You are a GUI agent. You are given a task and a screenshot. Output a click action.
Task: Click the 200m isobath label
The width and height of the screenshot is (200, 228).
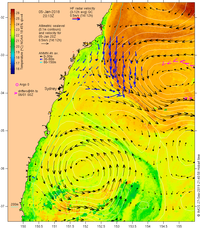point(15,204)
